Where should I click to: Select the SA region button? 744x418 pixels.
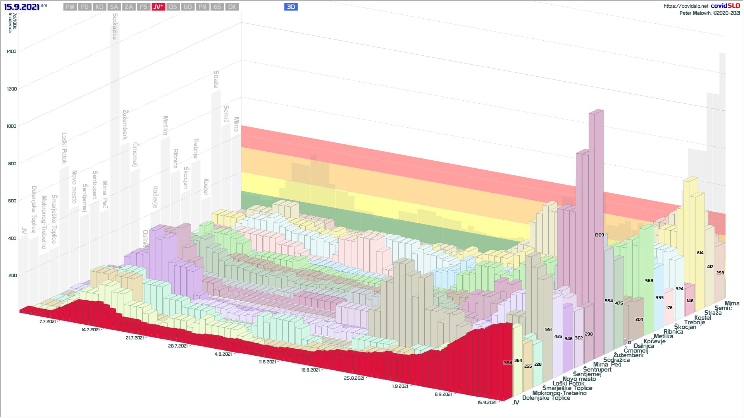(114, 7)
